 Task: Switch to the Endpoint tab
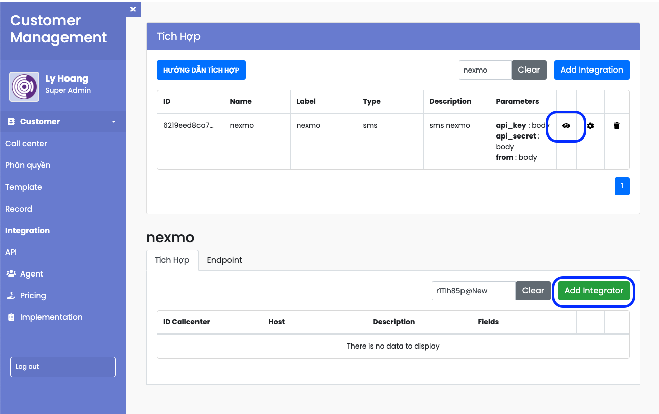[x=224, y=260]
